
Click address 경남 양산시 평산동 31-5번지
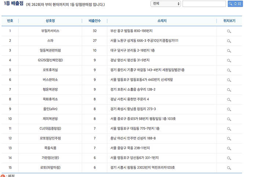130,60
